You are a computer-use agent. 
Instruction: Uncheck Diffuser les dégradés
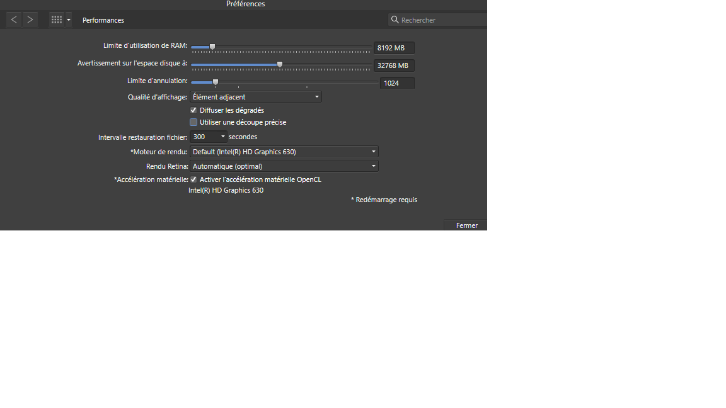(x=193, y=110)
